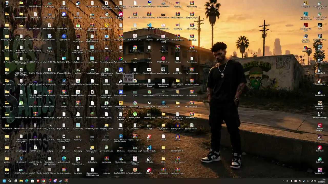
Task: Open Discord from the taskbar
Action: click(55, 181)
